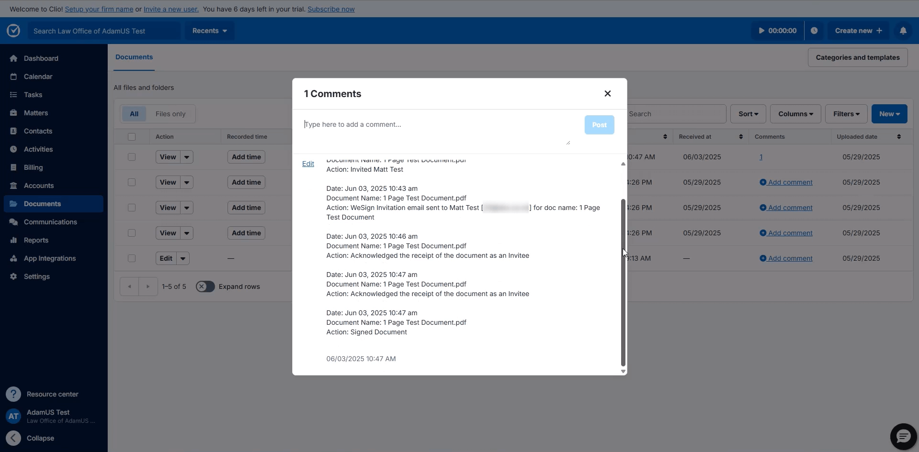Click the Edit link on the comment
919x452 pixels.
(x=308, y=164)
